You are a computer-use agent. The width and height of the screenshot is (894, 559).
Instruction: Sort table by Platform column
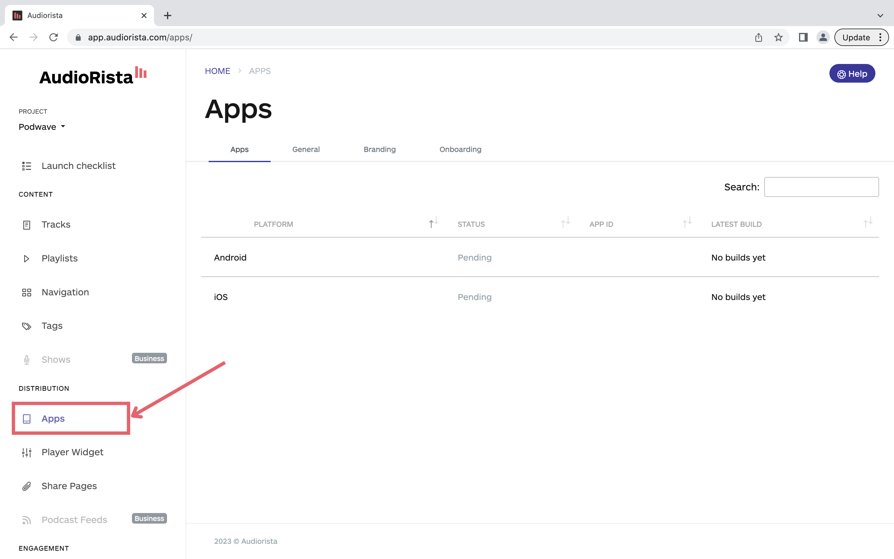[433, 222]
